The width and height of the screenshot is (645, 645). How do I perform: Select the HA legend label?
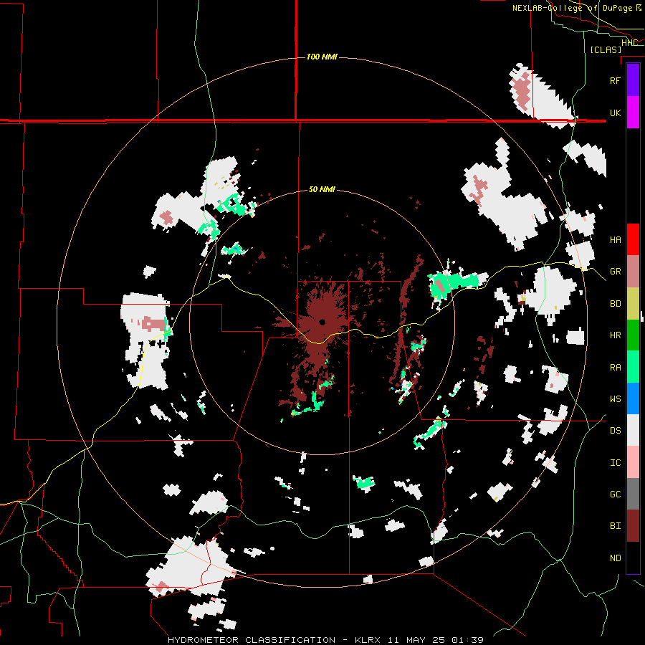[x=615, y=240]
